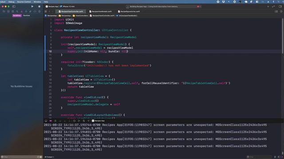Toggle breakpoints activation in debug bar
Screen dimensions: 284x159
coord(51,121)
